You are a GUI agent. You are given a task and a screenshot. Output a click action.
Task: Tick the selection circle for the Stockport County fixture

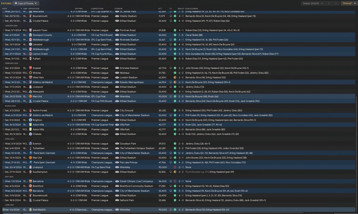click(x=4, y=35)
